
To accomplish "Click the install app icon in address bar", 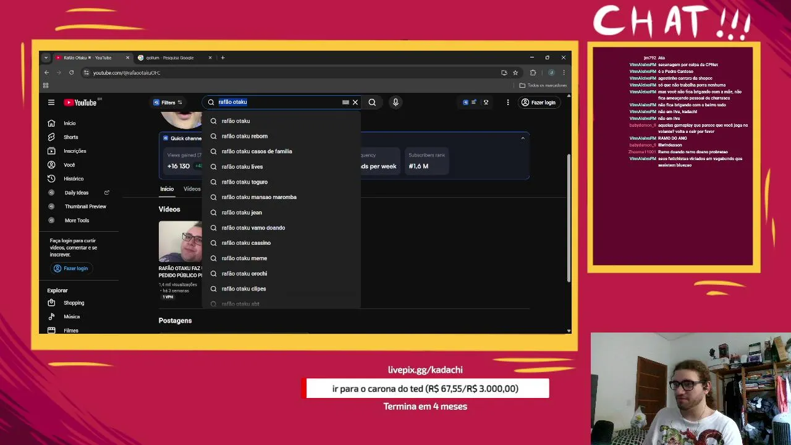I will coord(504,73).
